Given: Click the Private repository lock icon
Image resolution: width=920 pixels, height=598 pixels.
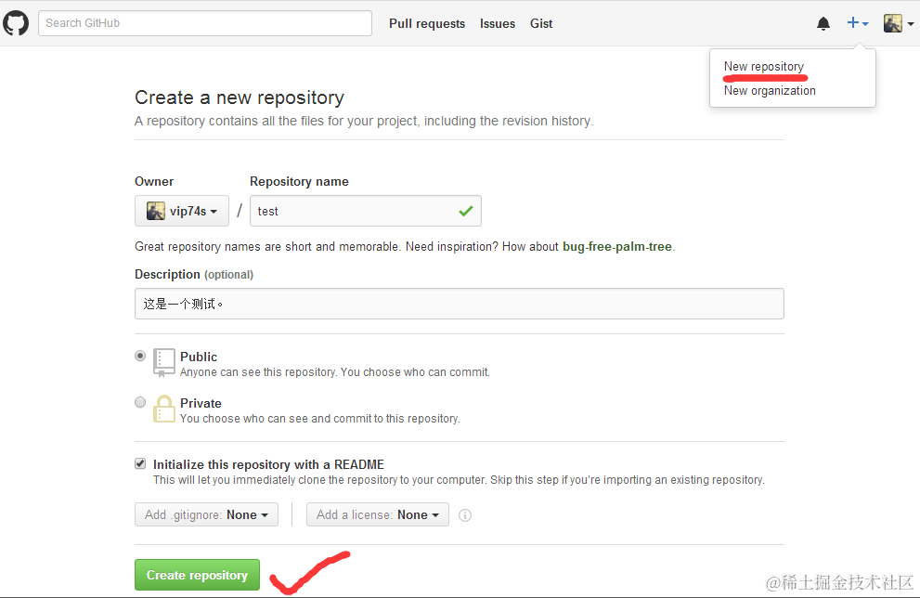Looking at the screenshot, I should (163, 409).
